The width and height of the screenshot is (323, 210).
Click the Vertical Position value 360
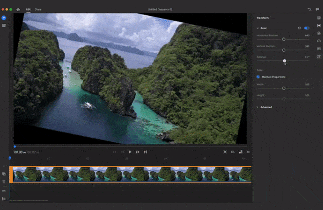pos(307,46)
